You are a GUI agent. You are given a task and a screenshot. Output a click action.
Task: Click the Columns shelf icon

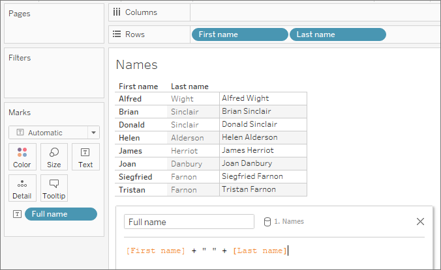click(117, 12)
